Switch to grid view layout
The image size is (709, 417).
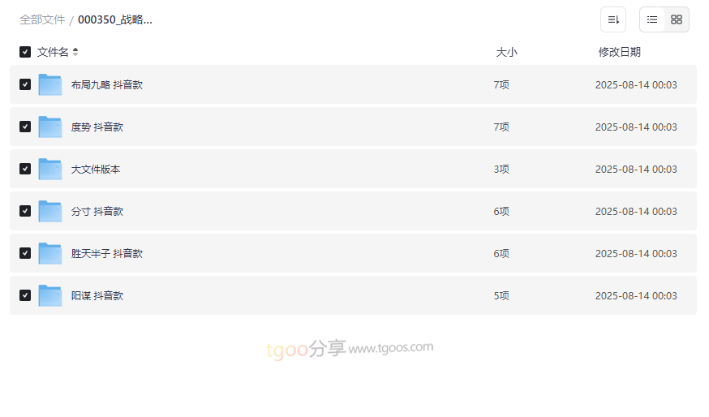[x=677, y=19]
